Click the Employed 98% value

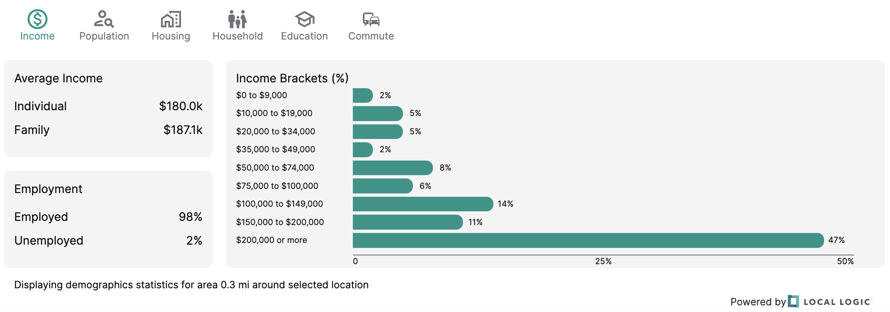pyautogui.click(x=190, y=217)
